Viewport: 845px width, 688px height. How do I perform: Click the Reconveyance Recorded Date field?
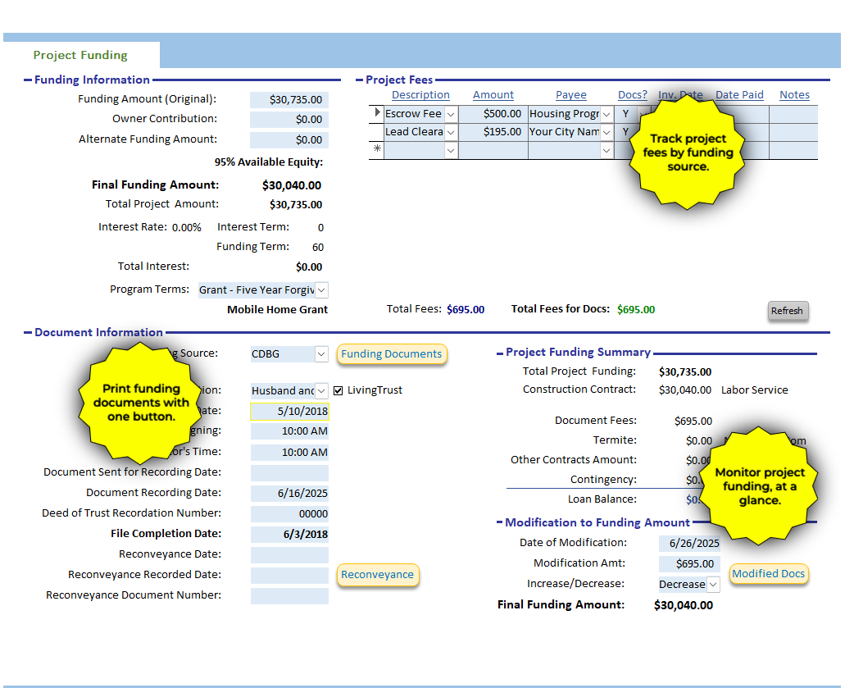[x=289, y=576]
